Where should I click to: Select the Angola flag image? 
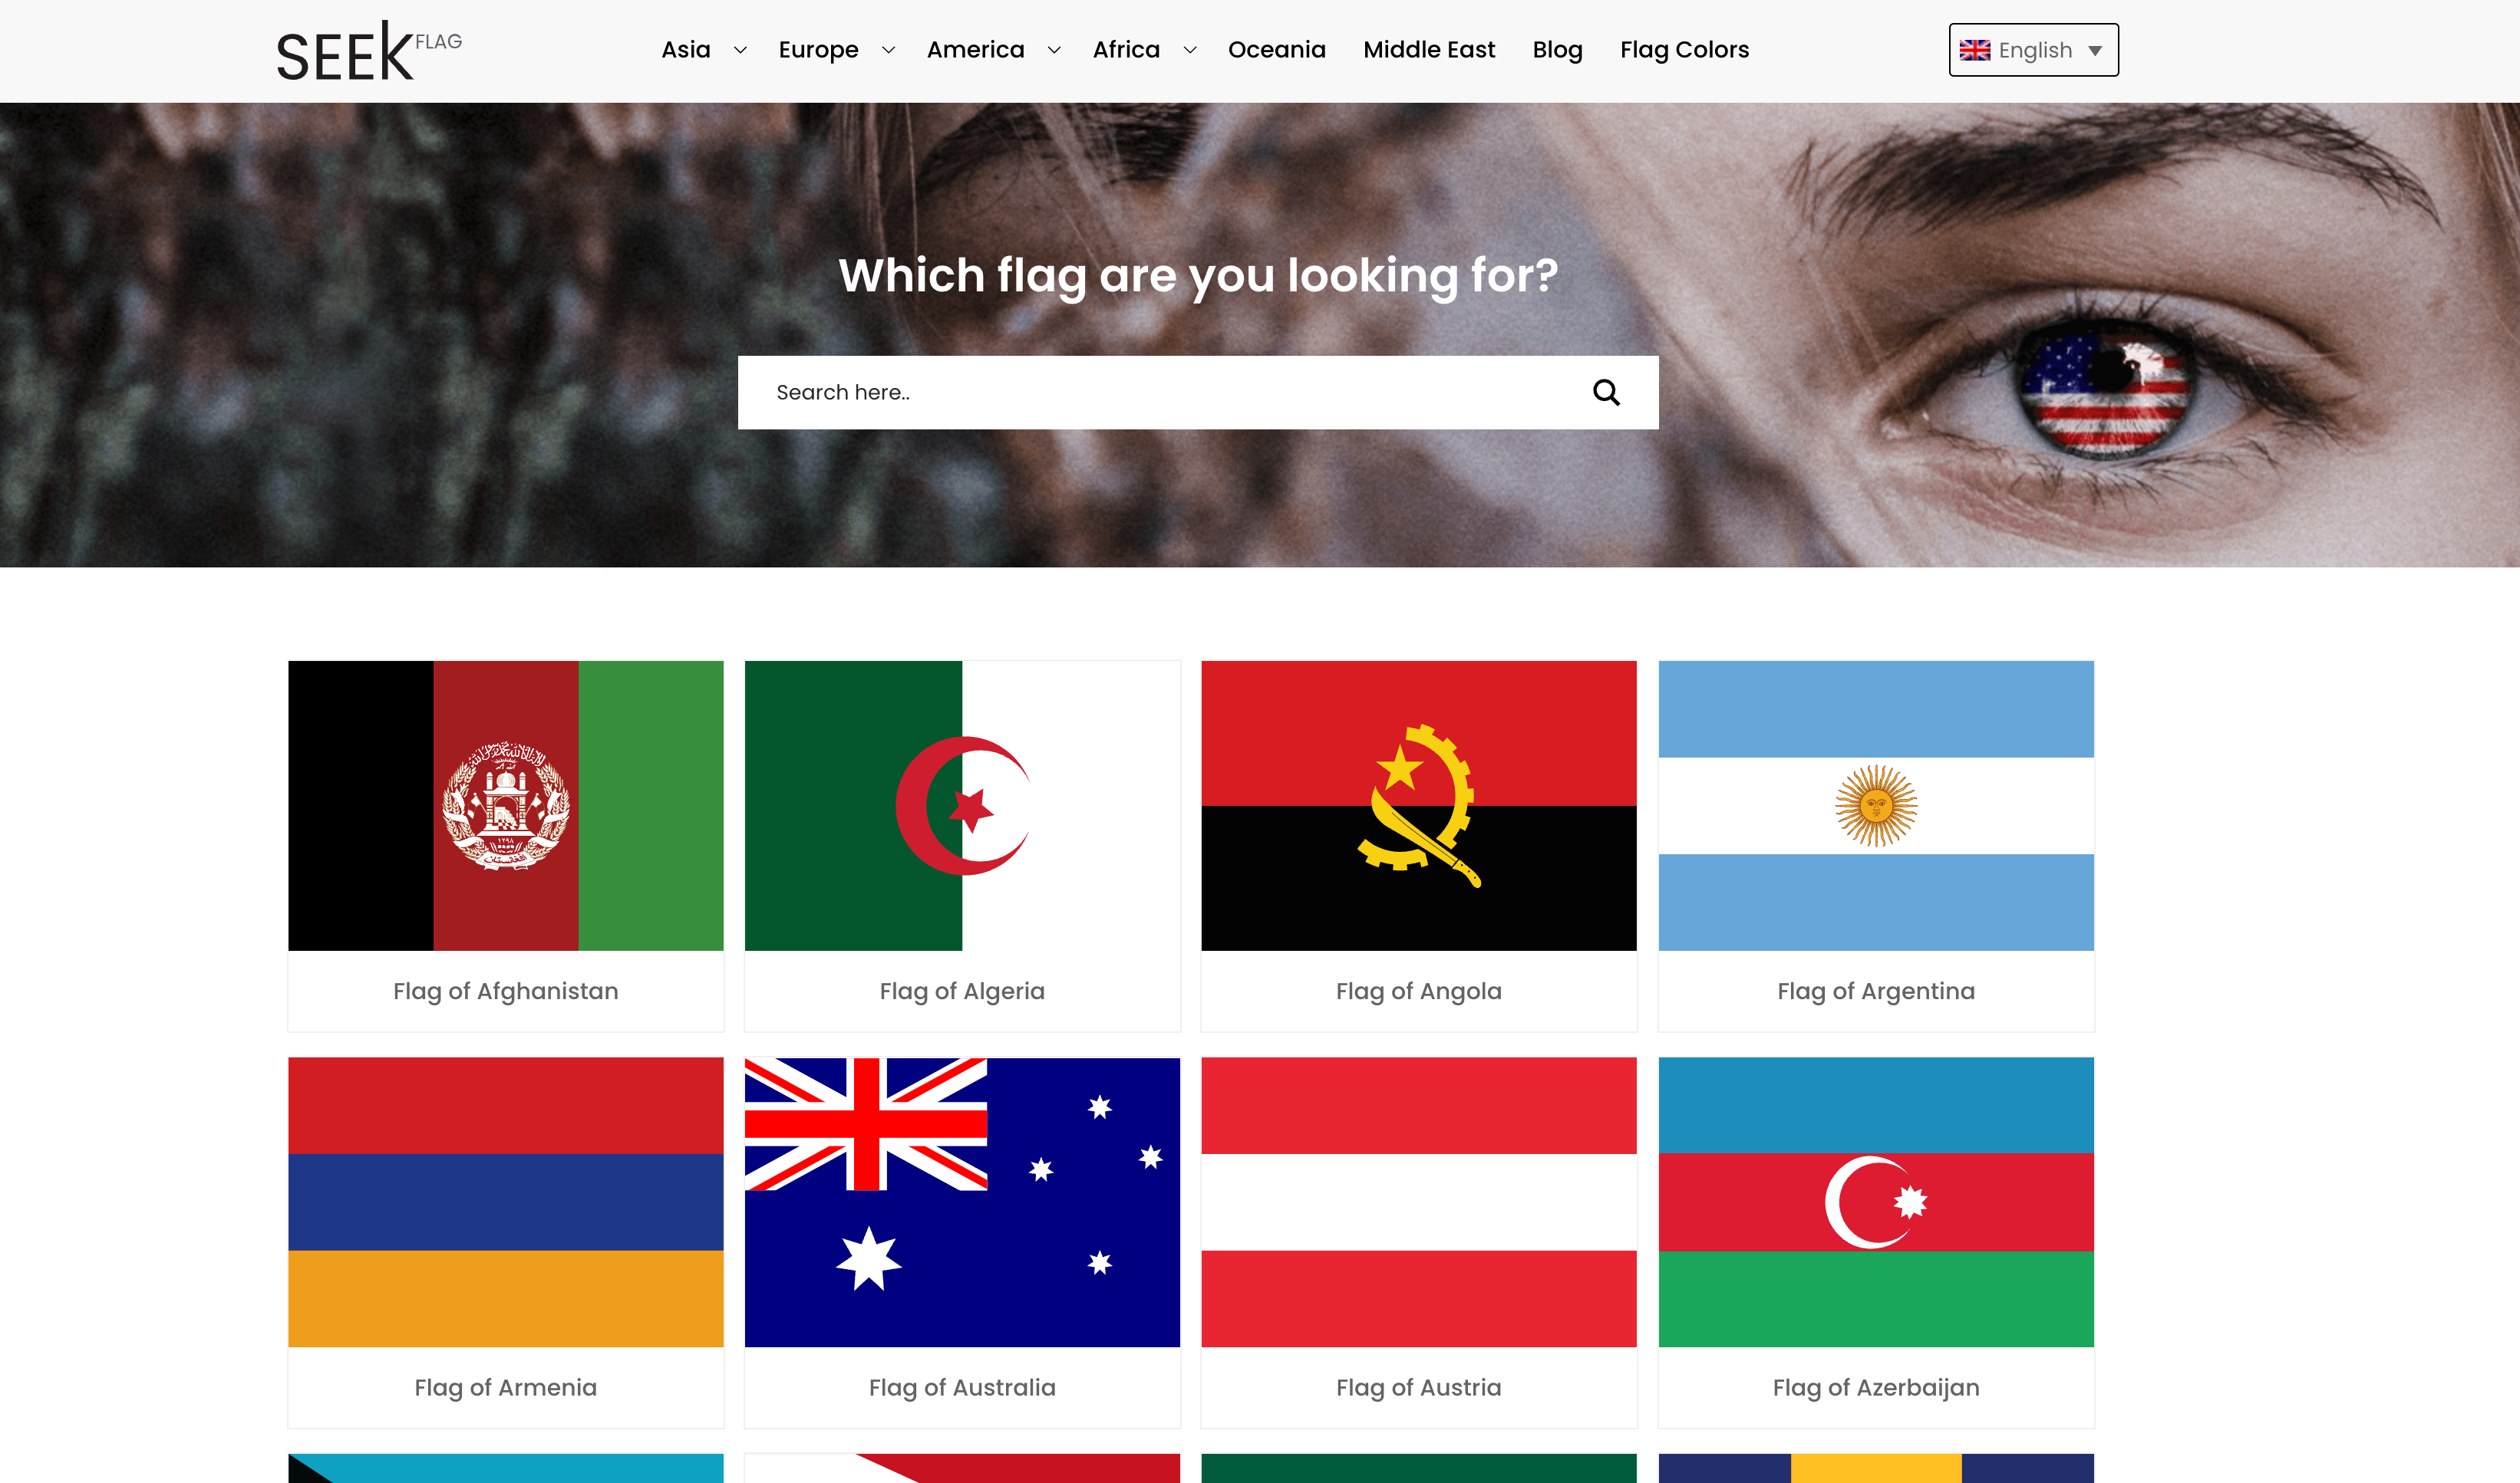1419,805
